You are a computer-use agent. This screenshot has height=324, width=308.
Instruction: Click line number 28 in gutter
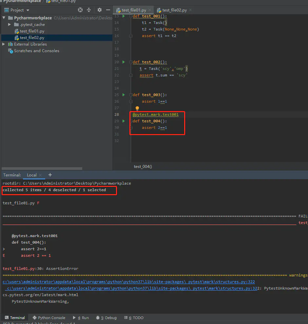tap(117, 114)
